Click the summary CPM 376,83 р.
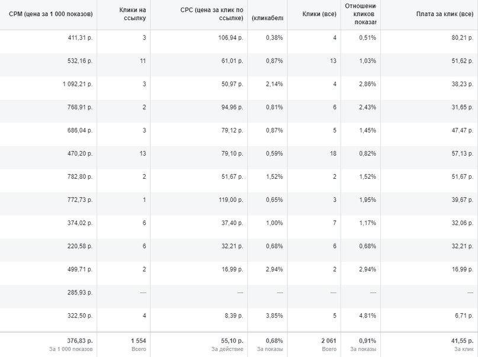478x357 pixels. (x=80, y=340)
